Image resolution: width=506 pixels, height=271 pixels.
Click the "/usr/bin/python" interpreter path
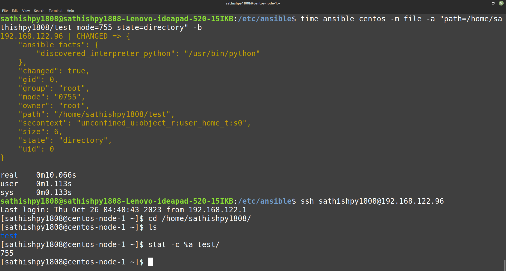point(222,54)
